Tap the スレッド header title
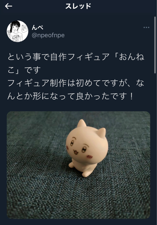The height and width of the screenshot is (225, 157). point(78,6)
